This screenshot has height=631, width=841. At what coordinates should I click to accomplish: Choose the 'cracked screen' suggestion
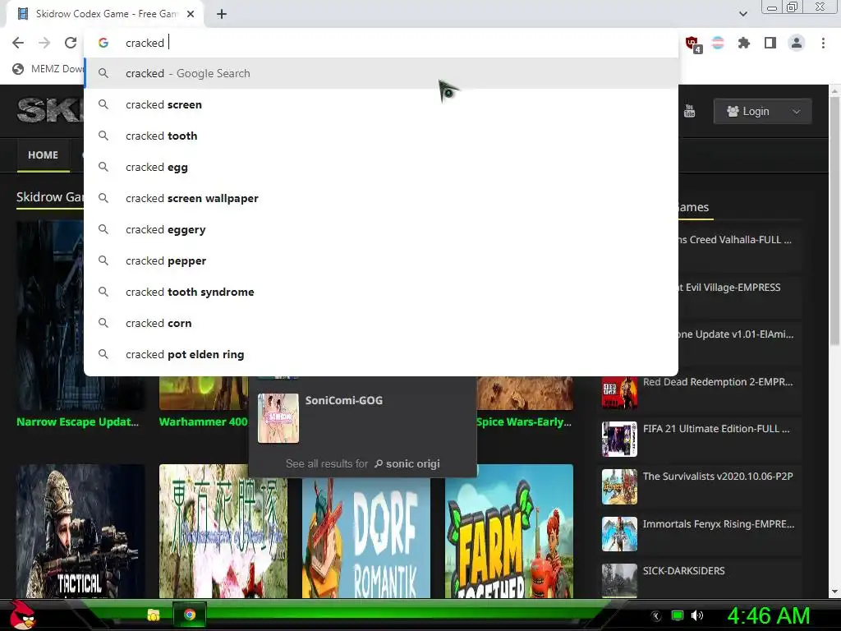point(381,104)
